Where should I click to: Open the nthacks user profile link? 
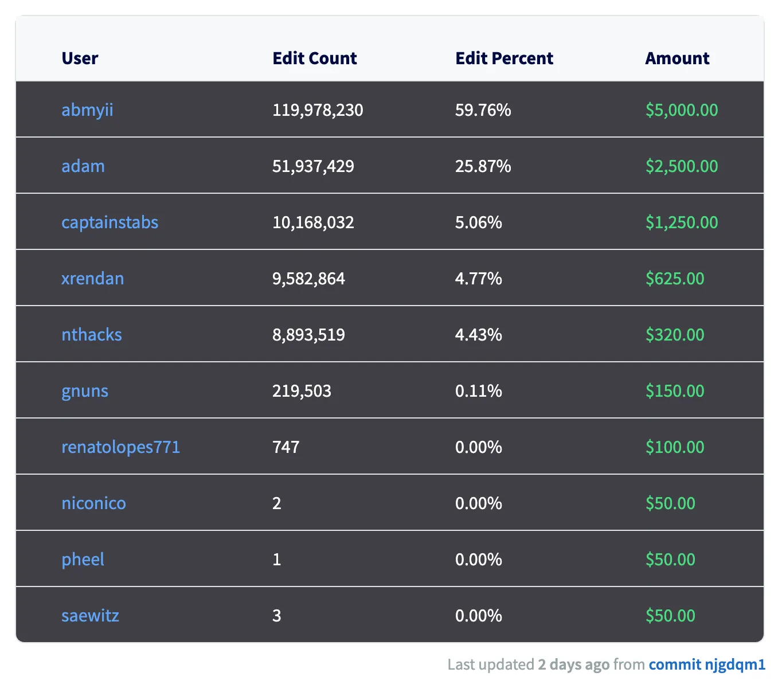tap(91, 334)
